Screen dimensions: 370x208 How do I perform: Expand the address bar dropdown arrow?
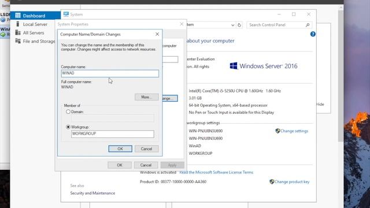[x=232, y=25]
